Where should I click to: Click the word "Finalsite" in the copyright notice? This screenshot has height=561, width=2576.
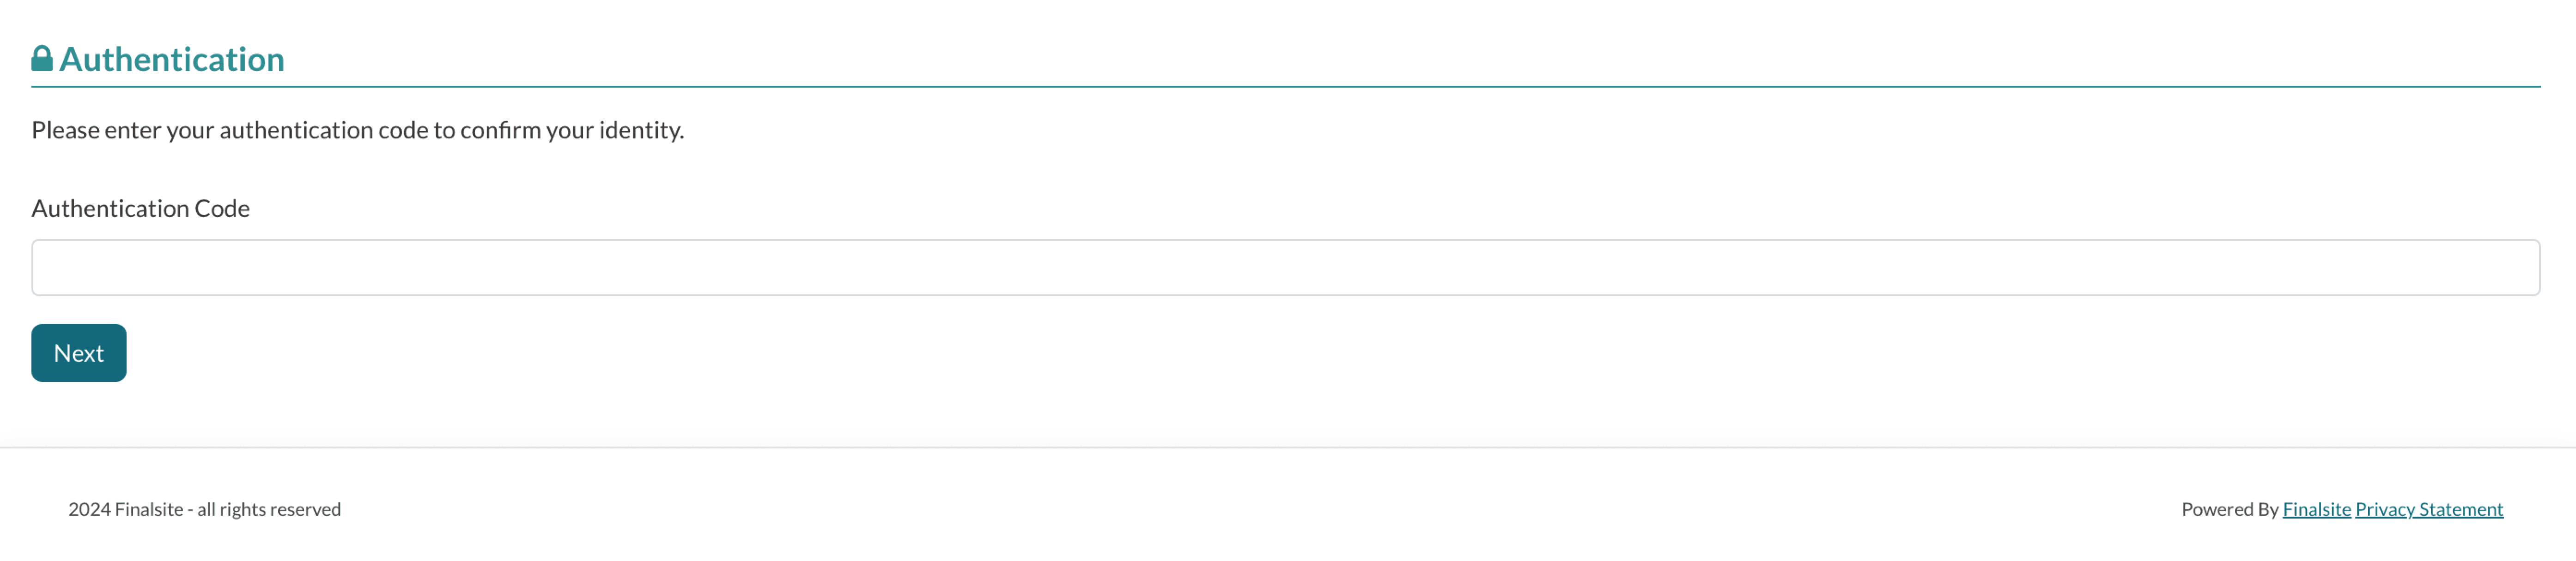click(x=149, y=509)
